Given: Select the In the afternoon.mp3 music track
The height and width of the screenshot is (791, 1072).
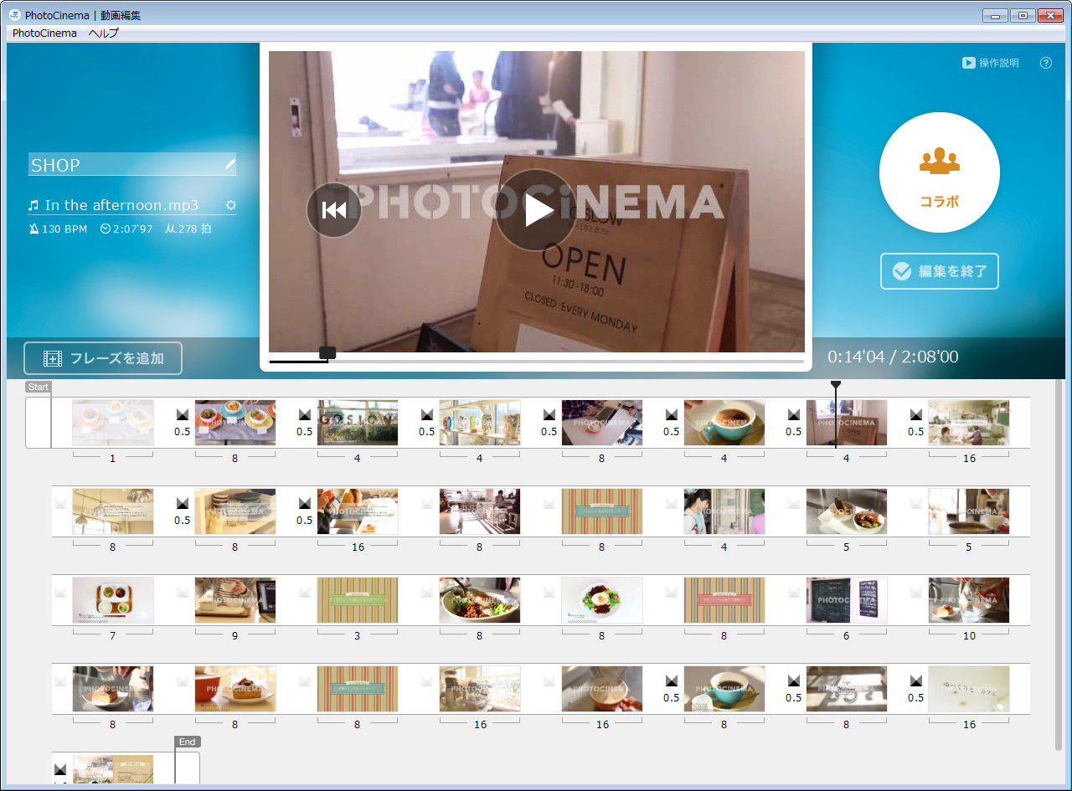Looking at the screenshot, I should [121, 205].
